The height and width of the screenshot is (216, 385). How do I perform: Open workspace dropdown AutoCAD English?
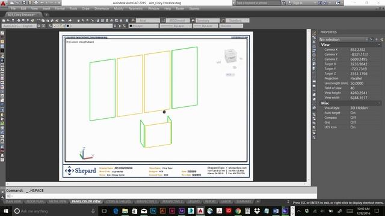(19, 26)
